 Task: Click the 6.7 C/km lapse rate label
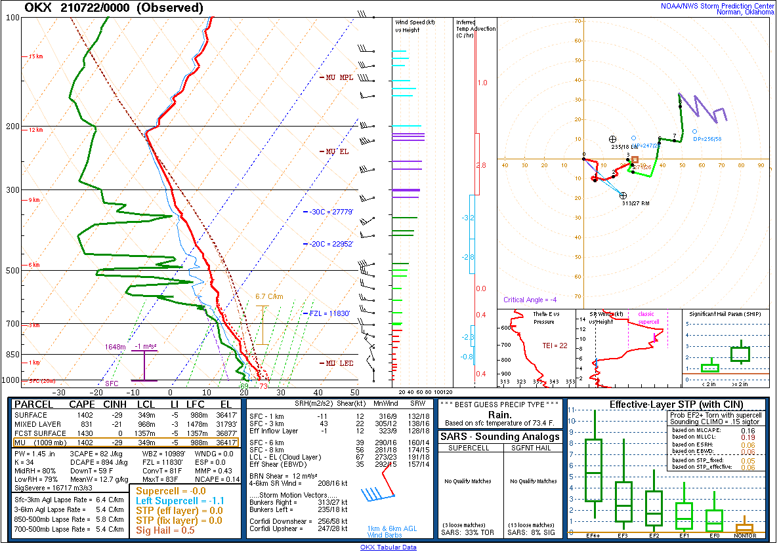pyautogui.click(x=269, y=296)
